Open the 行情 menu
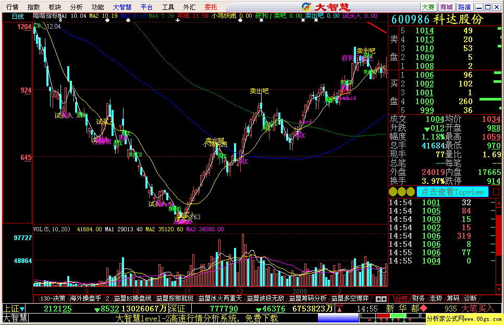The image size is (504, 325). coord(12,7)
